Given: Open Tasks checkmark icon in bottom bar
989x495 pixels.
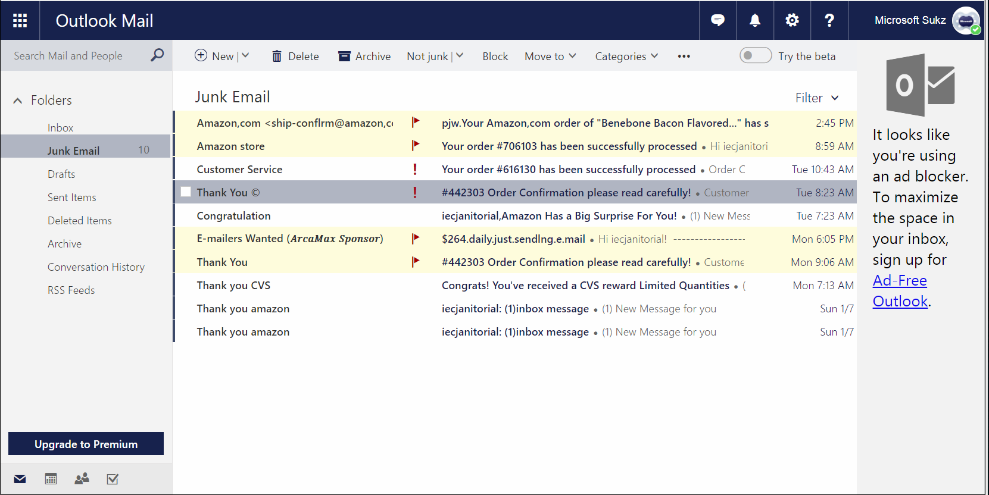Looking at the screenshot, I should coord(113,479).
